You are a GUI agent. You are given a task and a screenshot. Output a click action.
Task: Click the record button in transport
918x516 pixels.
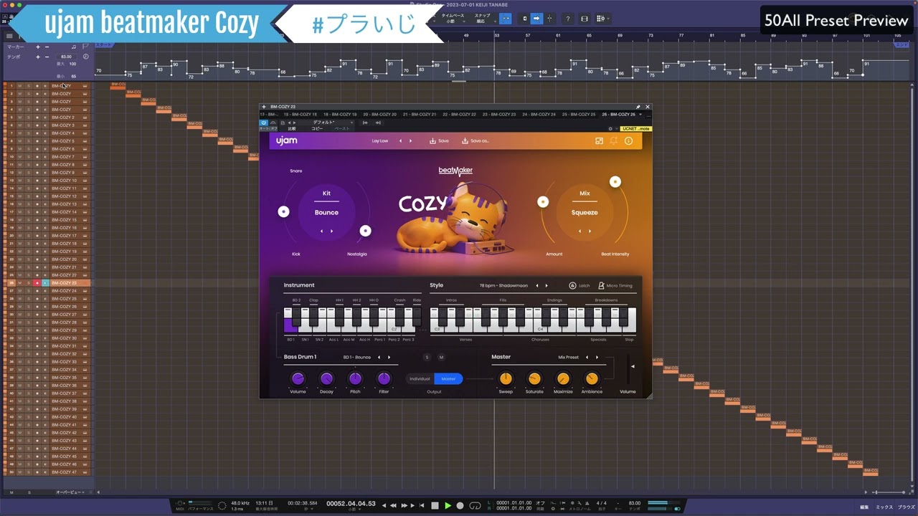(x=460, y=505)
